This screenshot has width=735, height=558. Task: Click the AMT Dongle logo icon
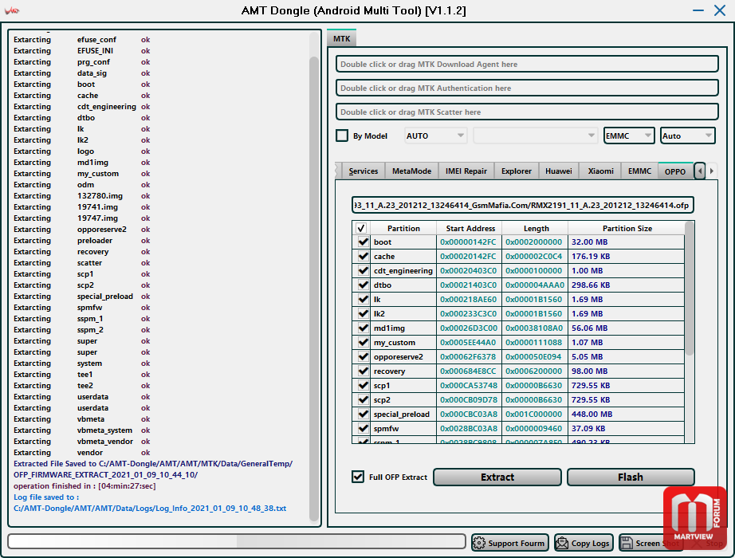(x=12, y=10)
